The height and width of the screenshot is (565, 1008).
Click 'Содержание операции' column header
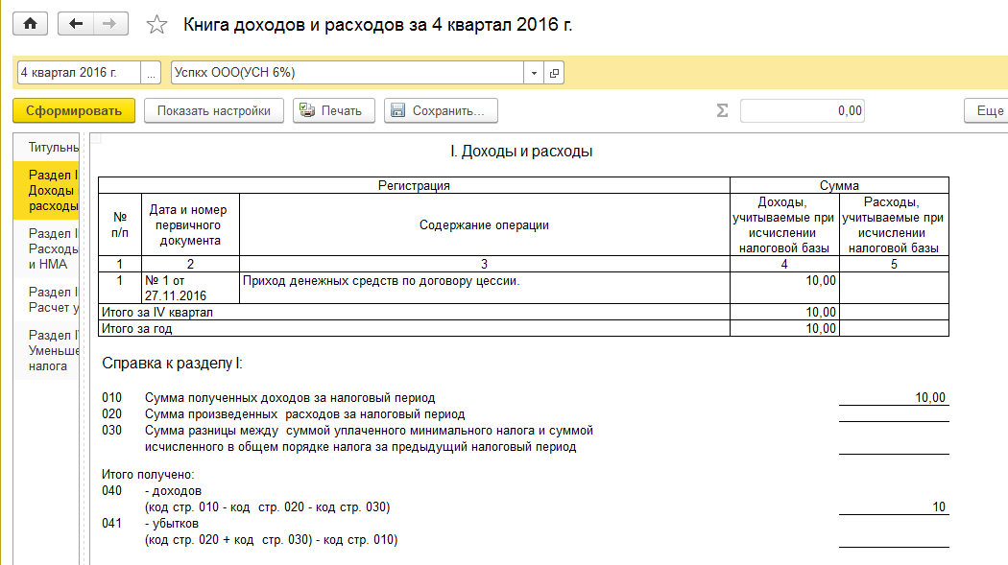click(485, 225)
